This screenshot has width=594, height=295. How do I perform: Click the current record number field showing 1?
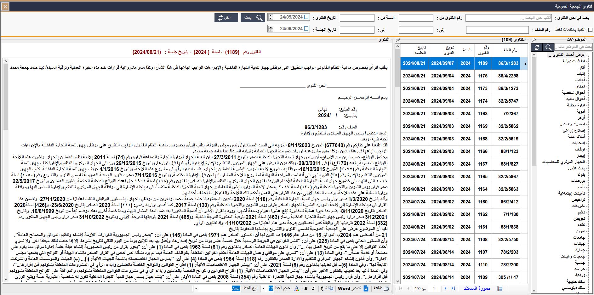point(434,288)
